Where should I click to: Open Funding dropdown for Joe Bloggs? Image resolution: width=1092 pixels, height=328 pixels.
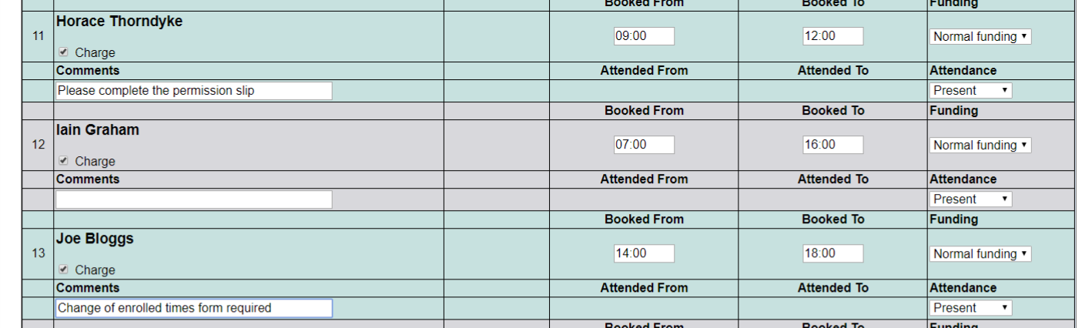point(980,253)
